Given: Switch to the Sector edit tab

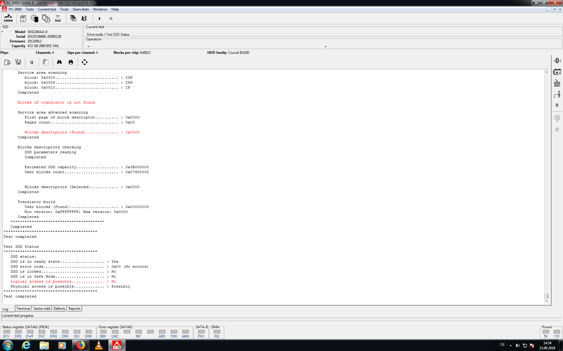Looking at the screenshot, I should pyautogui.click(x=42, y=309).
